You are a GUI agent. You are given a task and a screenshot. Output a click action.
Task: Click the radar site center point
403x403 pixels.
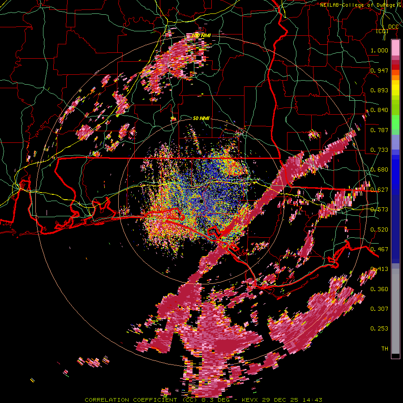coord(201,201)
